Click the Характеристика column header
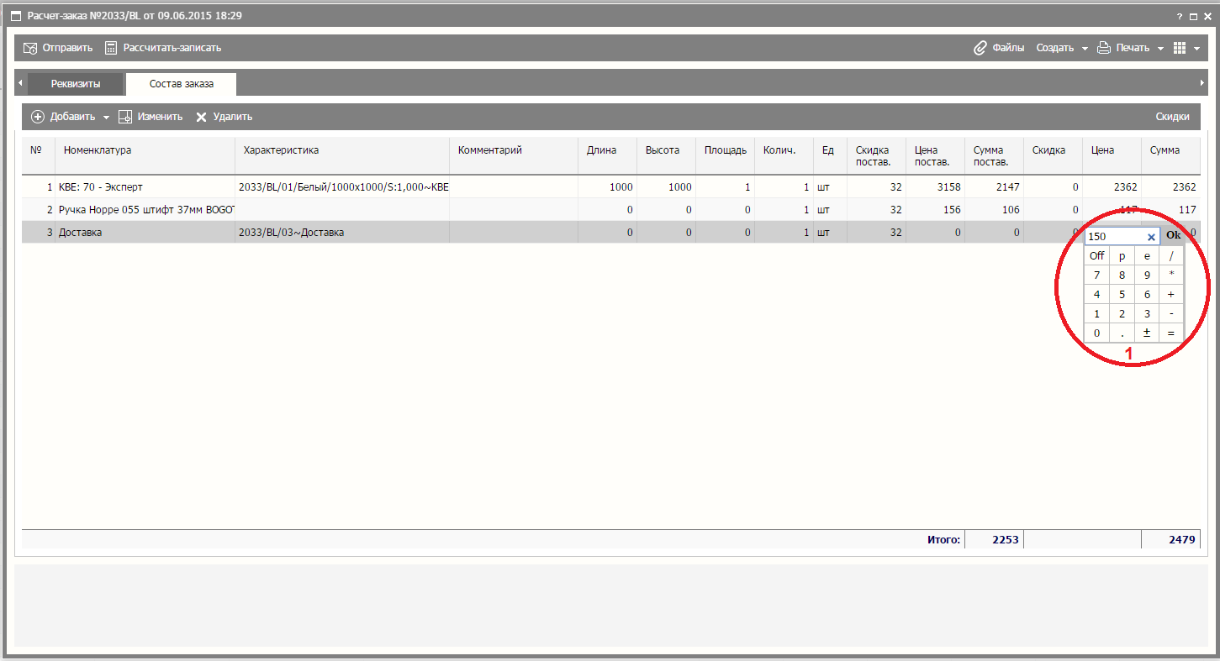The height and width of the screenshot is (661, 1220). (x=342, y=155)
